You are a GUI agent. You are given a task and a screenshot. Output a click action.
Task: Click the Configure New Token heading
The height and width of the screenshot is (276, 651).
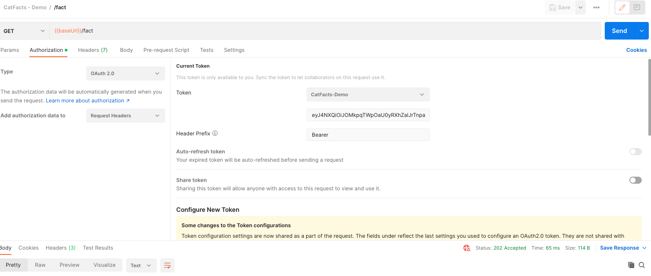[208, 210]
